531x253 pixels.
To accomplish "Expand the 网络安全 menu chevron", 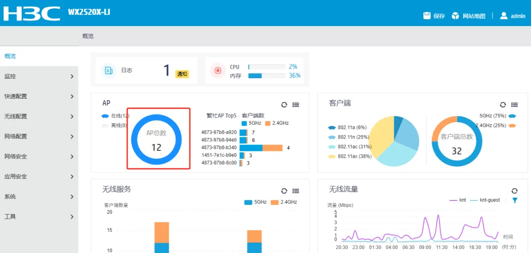I will tap(72, 157).
